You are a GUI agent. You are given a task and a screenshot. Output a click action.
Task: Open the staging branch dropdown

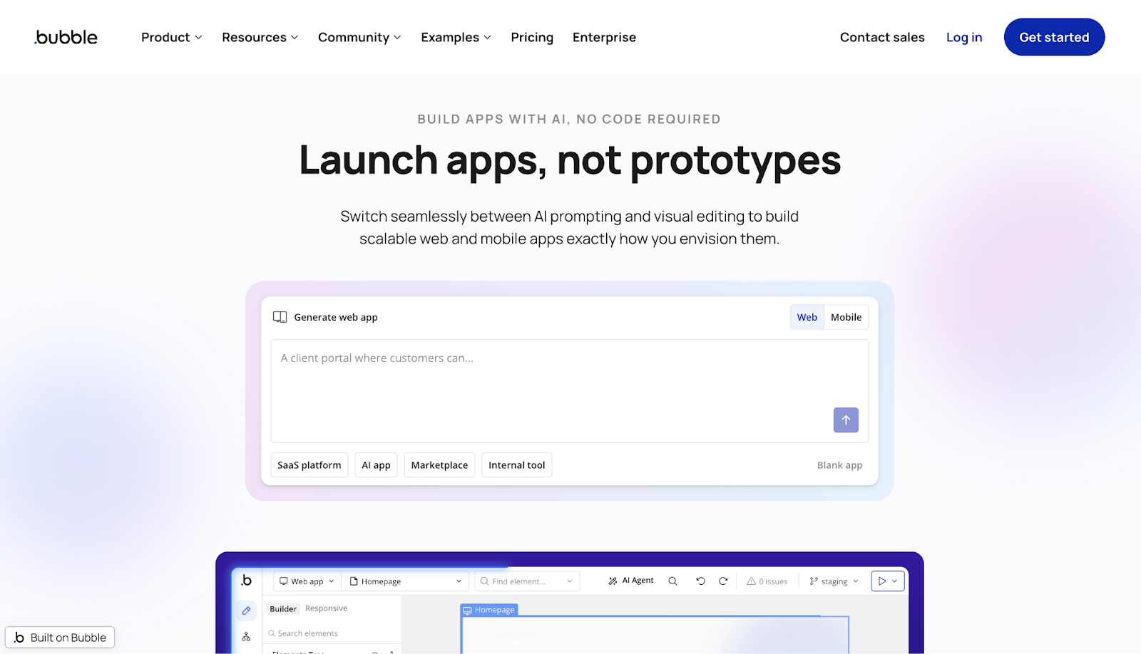pos(834,581)
